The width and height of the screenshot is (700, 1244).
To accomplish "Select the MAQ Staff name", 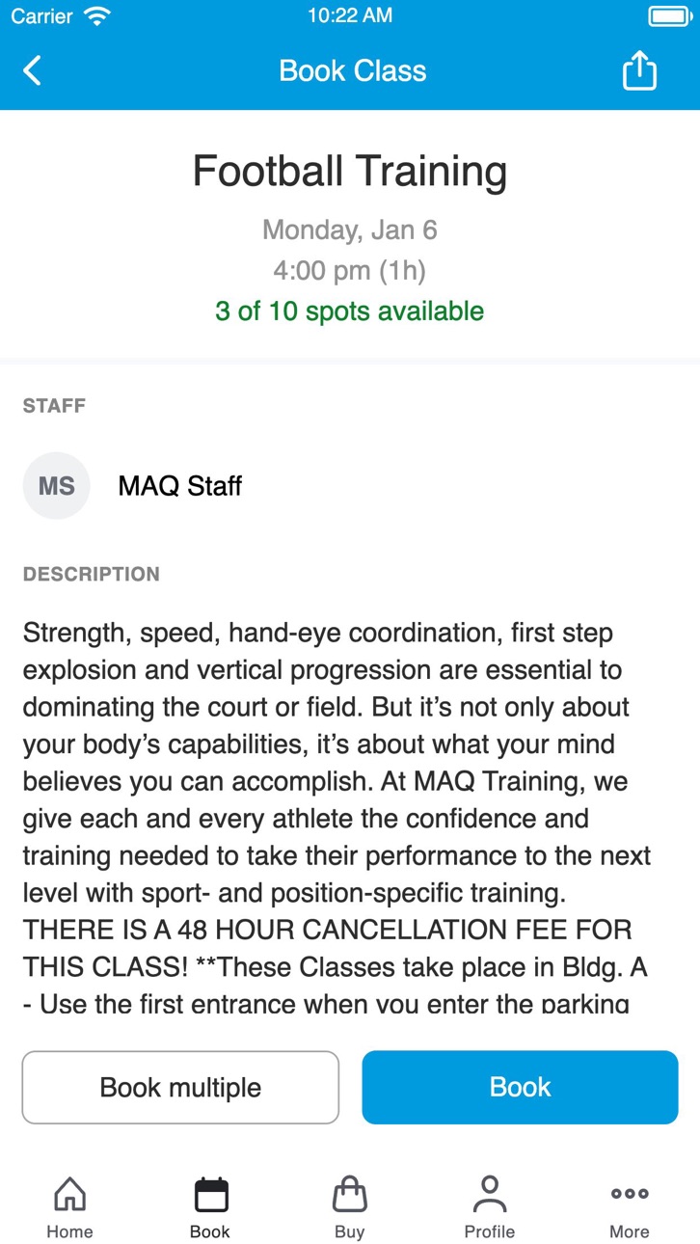I will 180,486.
